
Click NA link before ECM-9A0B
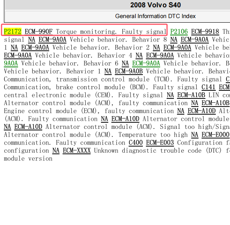tap(108, 71)
